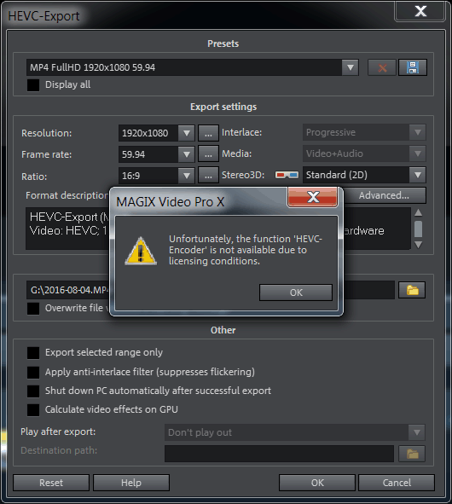Viewport: 452px width, 504px height.
Task: Click the format description text box
Action: pos(218,229)
